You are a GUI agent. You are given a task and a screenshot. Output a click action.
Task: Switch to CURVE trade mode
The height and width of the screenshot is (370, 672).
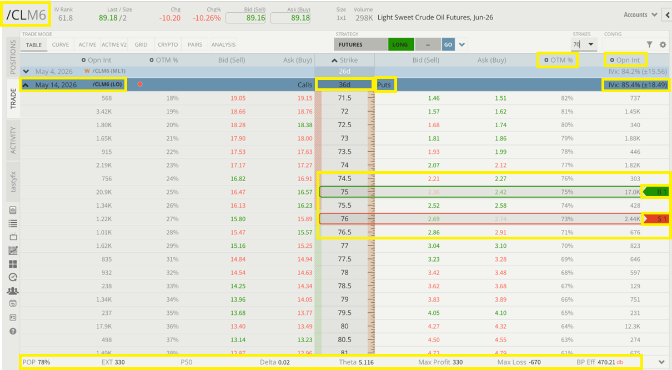61,45
